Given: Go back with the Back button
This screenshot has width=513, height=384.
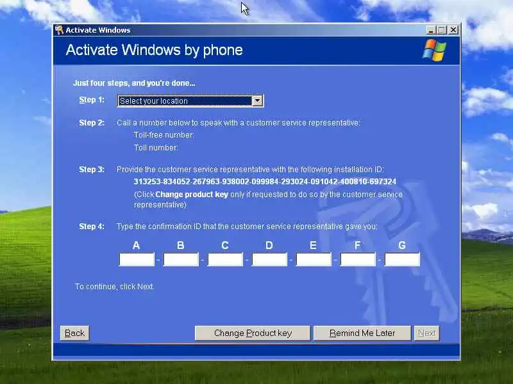Looking at the screenshot, I should click(x=74, y=333).
